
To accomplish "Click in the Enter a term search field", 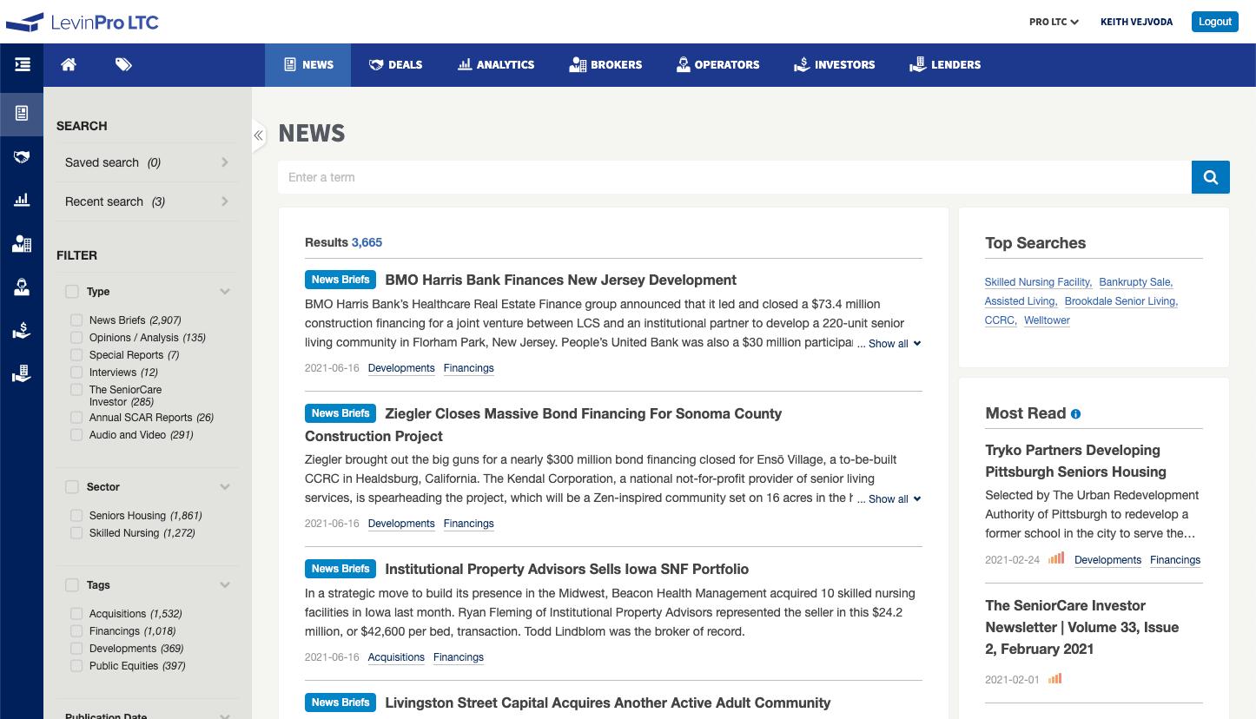I will pyautogui.click(x=735, y=177).
